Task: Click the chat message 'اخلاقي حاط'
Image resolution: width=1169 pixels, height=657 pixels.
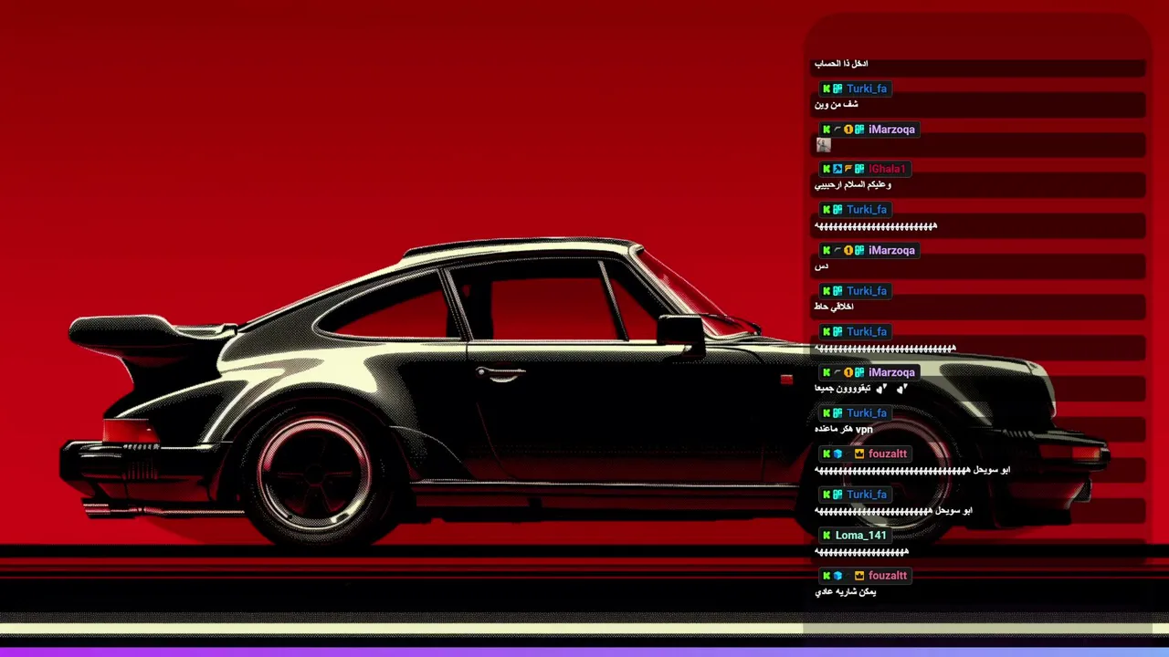Action: click(834, 307)
